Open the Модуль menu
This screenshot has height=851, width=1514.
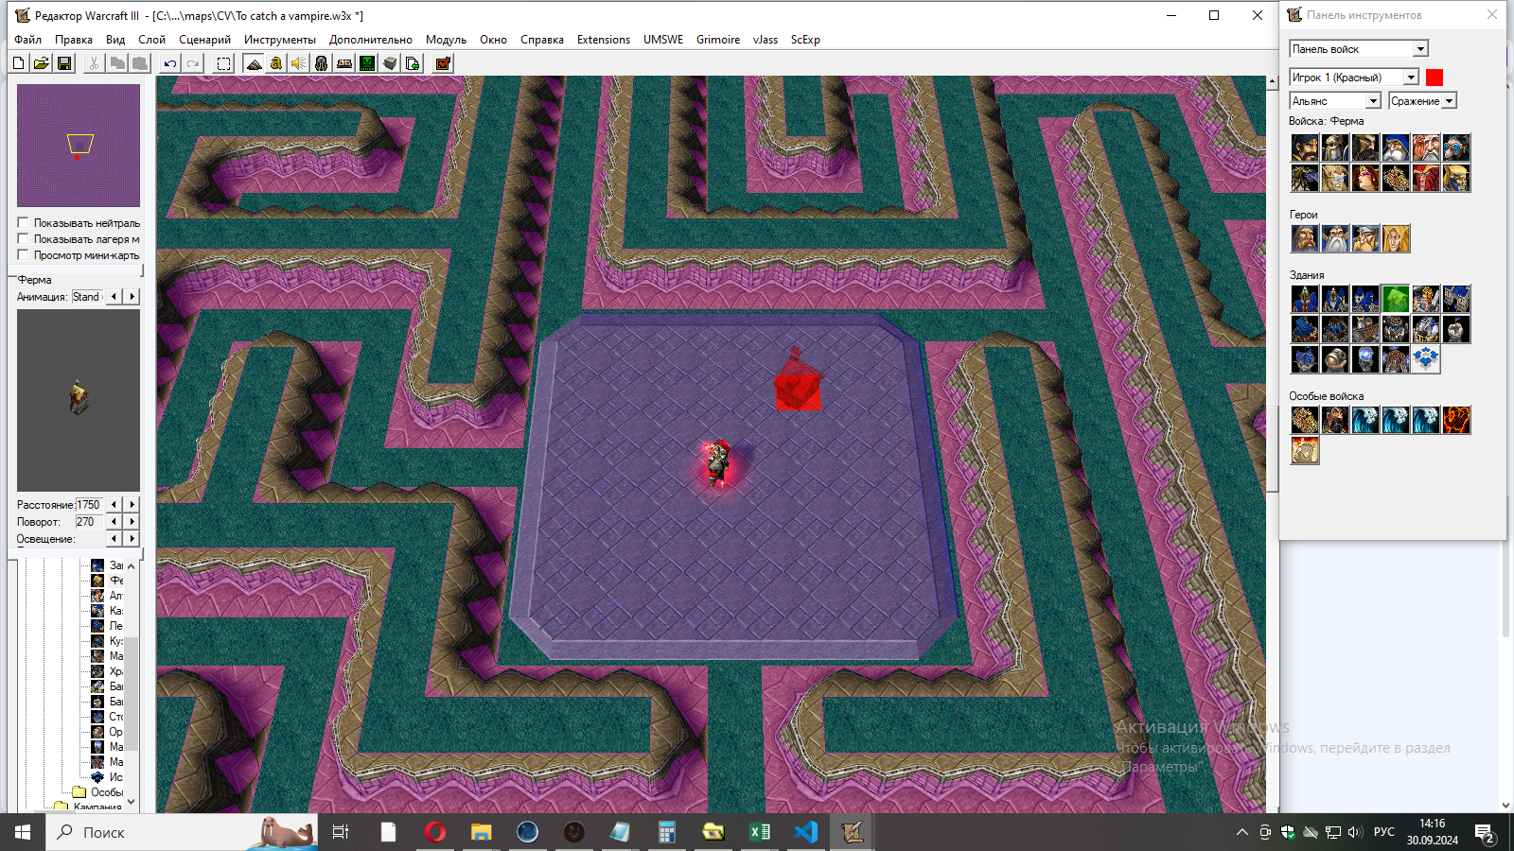[x=446, y=40]
